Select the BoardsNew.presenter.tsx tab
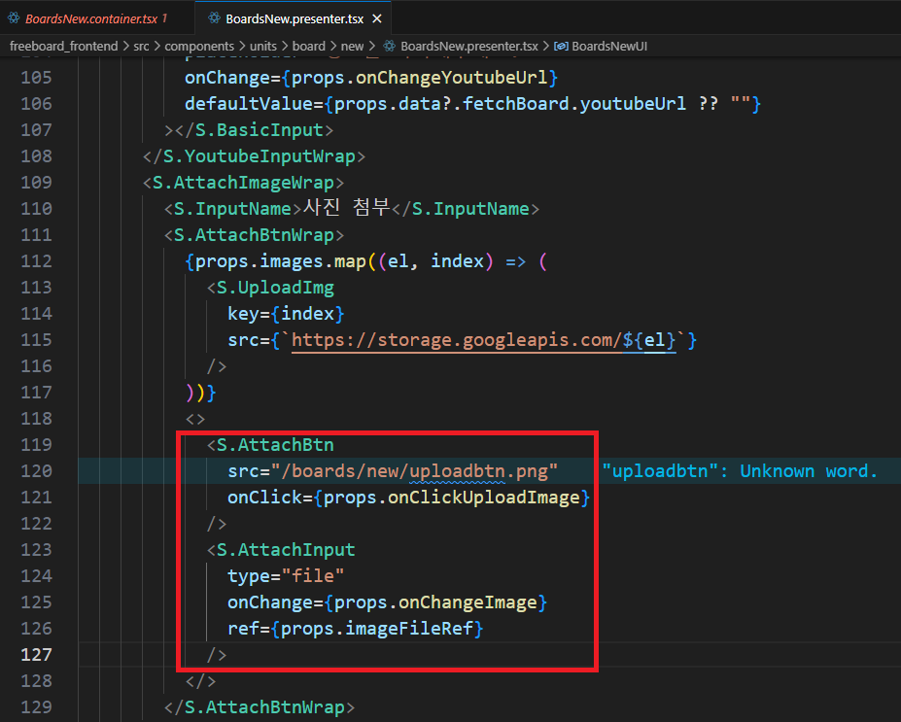901x722 pixels. [x=294, y=18]
